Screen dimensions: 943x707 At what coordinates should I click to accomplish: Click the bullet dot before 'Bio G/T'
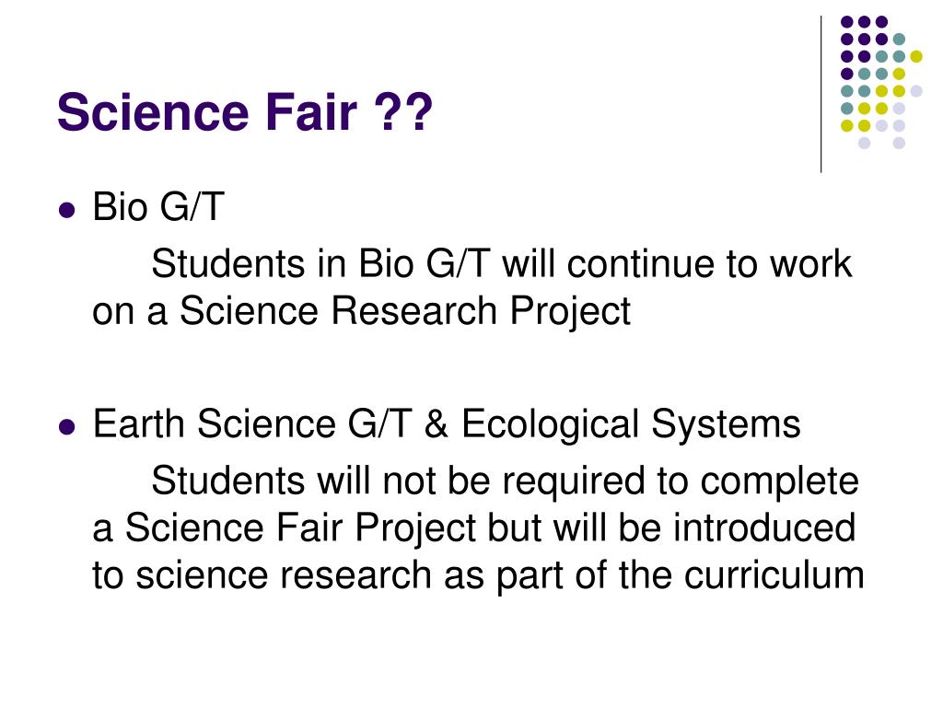(x=66, y=210)
